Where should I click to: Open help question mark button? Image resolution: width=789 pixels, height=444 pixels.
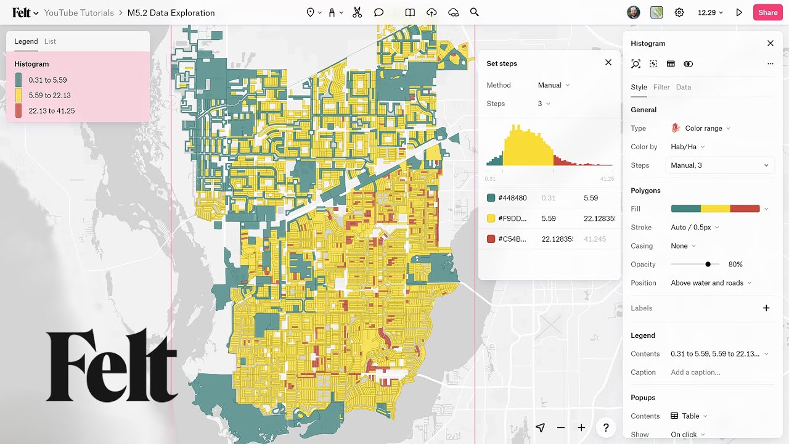pos(606,427)
